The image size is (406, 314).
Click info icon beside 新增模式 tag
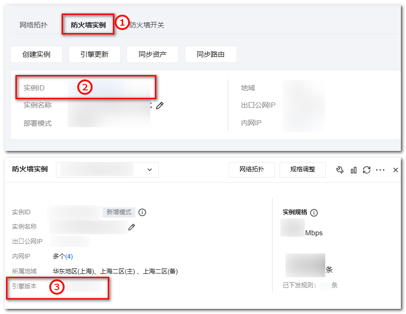tap(142, 212)
